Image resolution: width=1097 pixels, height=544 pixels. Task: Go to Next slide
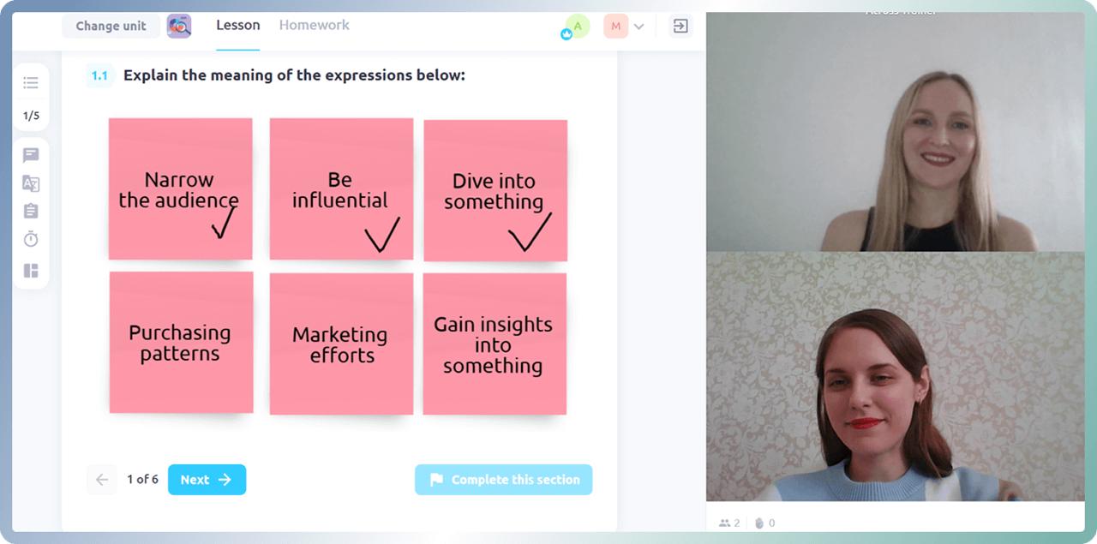click(207, 480)
